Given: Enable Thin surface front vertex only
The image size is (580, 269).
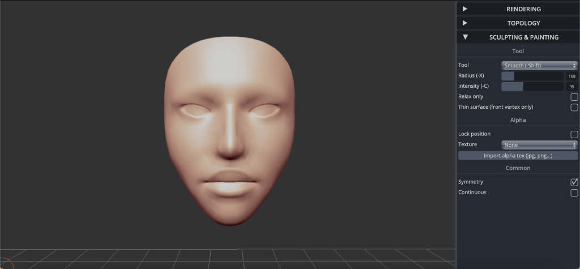Looking at the screenshot, I should tap(574, 107).
